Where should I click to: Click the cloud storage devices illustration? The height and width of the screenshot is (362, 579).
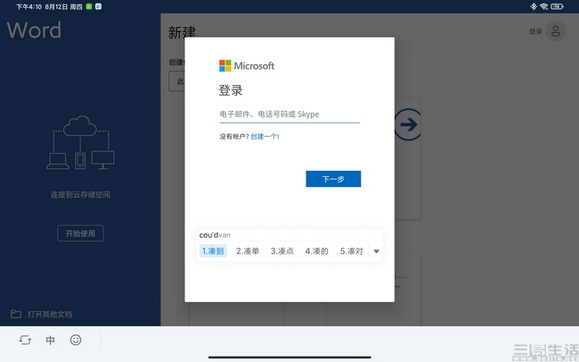point(80,143)
